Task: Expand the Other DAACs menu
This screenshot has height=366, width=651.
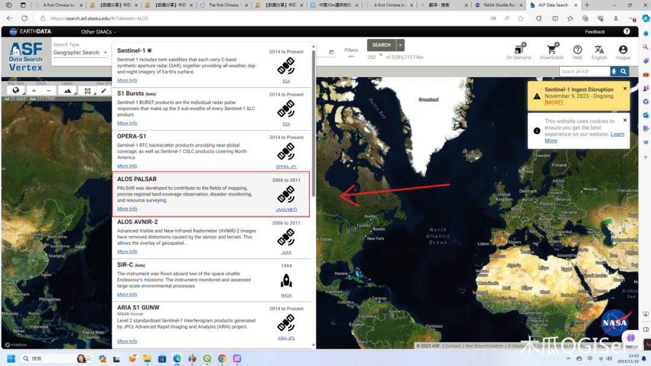Action: (x=98, y=31)
